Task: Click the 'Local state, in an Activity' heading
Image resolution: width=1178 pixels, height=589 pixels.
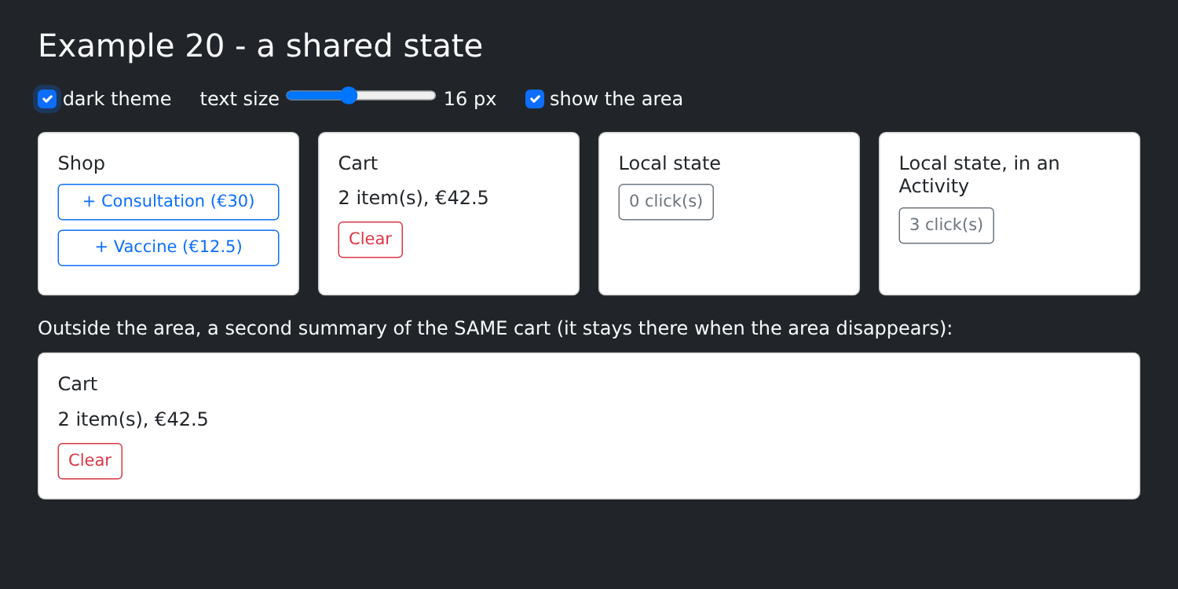Action: 979,174
